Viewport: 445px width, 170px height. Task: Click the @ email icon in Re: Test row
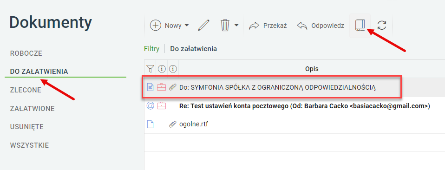tap(150, 106)
